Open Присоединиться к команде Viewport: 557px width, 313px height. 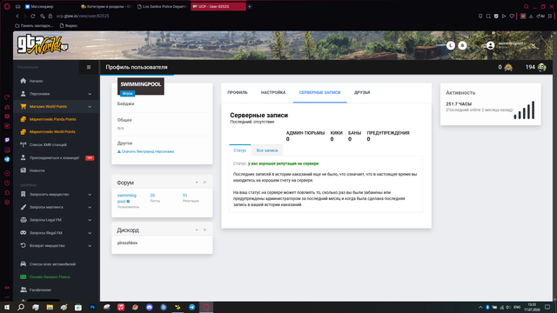click(x=54, y=158)
